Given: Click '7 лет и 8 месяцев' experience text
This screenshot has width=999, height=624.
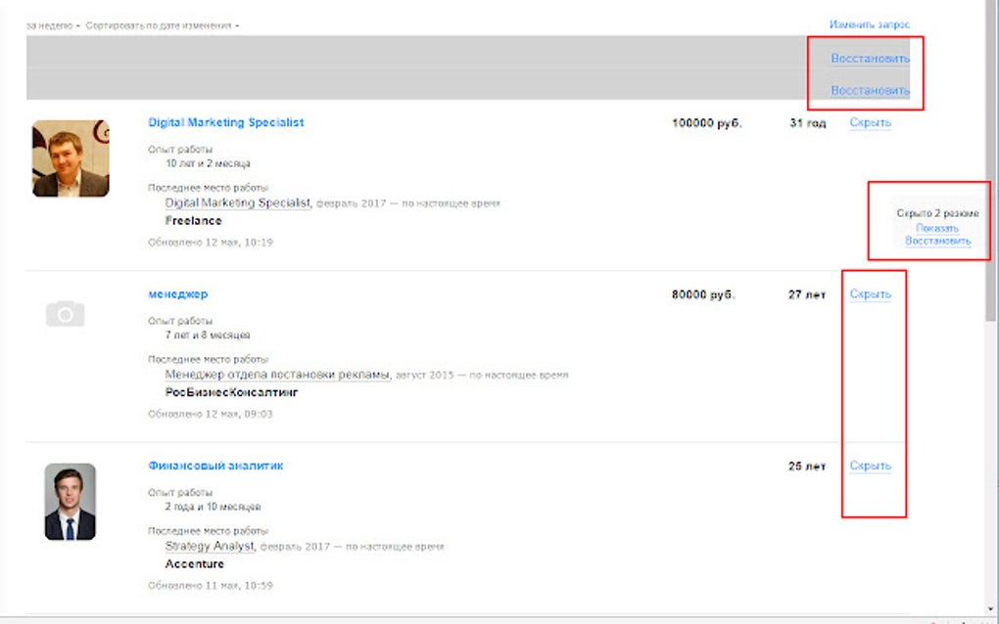Looking at the screenshot, I should pyautogui.click(x=208, y=335).
